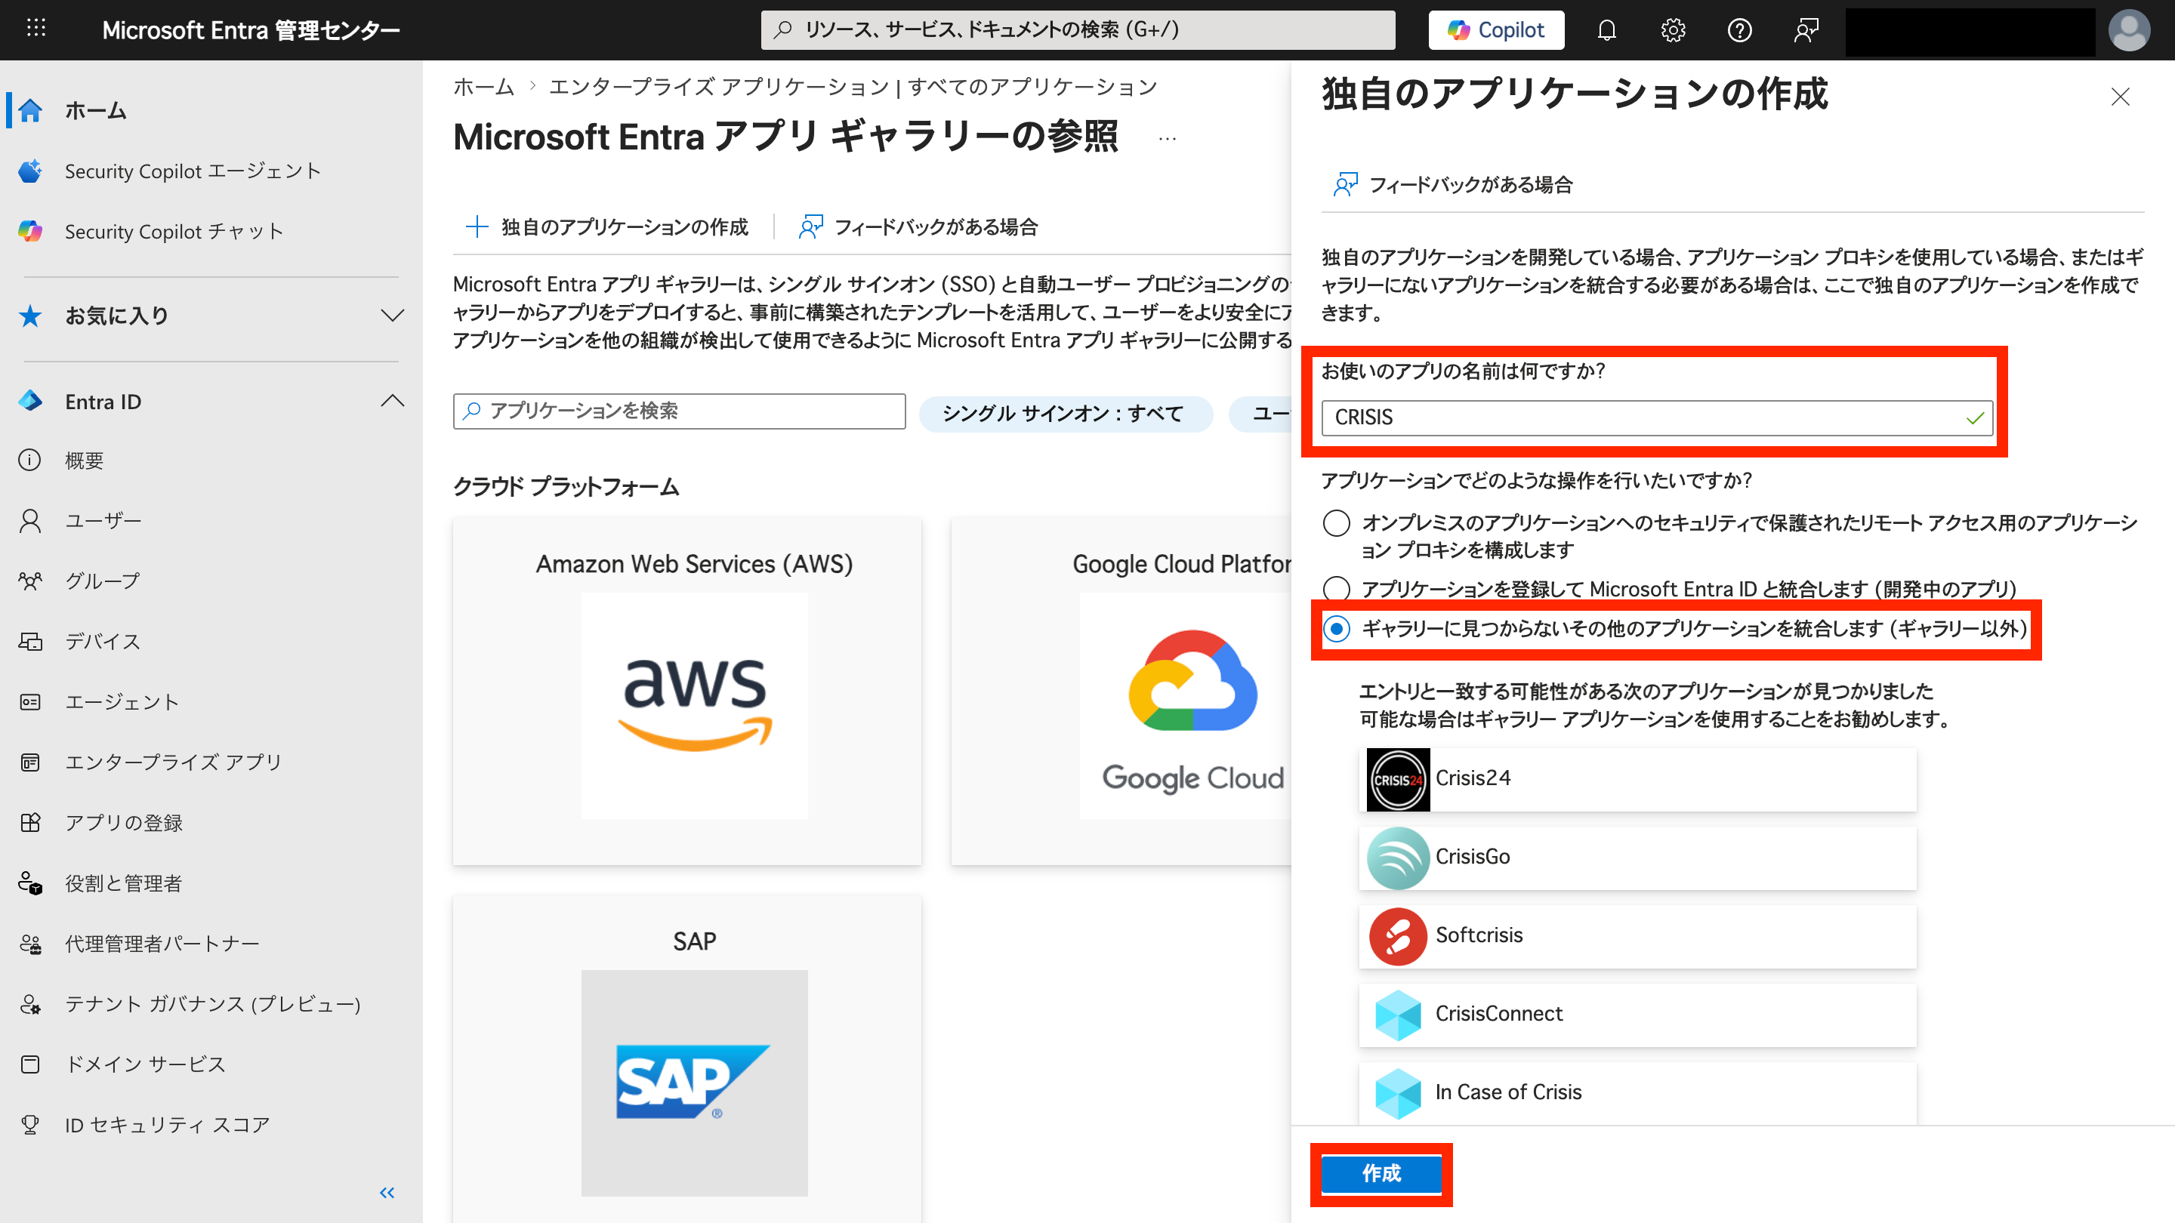Click the Entra ID diamond icon
2175x1223 pixels.
[30, 401]
